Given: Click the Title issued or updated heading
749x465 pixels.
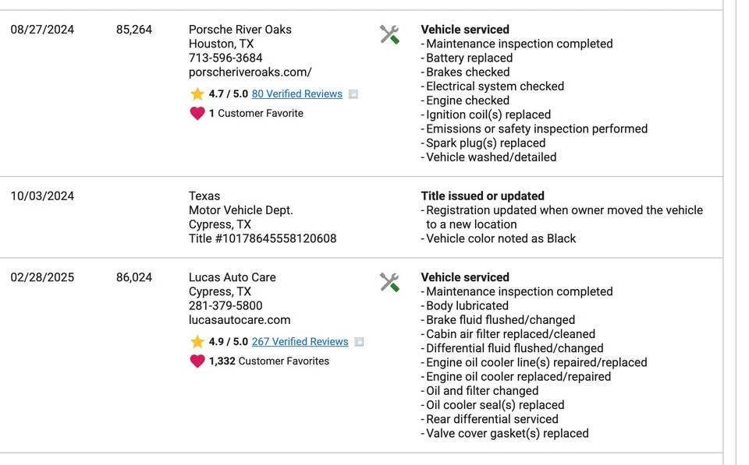Looking at the screenshot, I should pyautogui.click(x=482, y=196).
